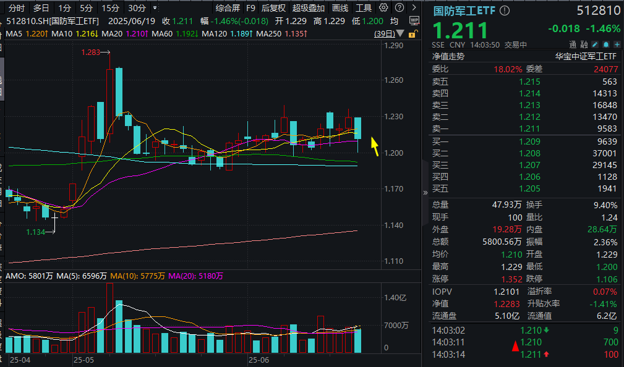The height and width of the screenshot is (367, 624).
Task: Open the 净值走势 link
Action: coord(448,56)
